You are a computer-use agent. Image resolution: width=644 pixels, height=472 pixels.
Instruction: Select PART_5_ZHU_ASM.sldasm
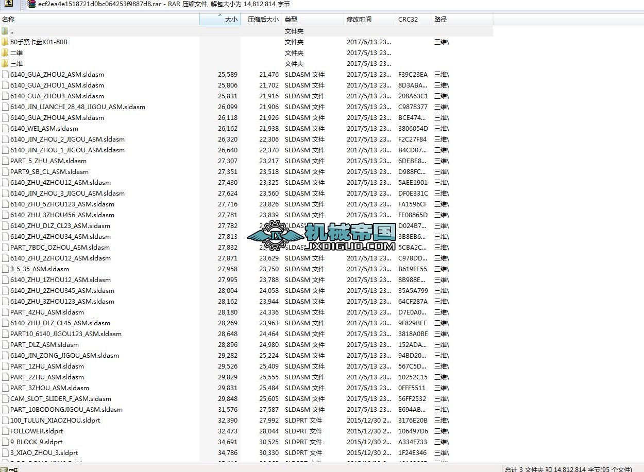point(48,161)
